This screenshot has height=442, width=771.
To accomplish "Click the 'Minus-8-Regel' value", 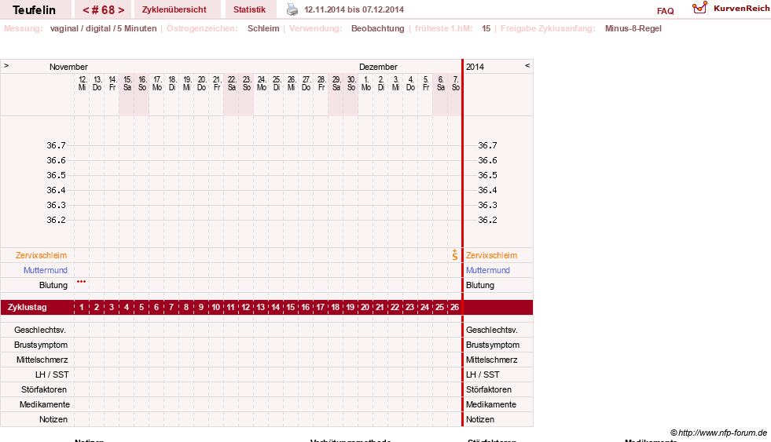I will click(633, 28).
